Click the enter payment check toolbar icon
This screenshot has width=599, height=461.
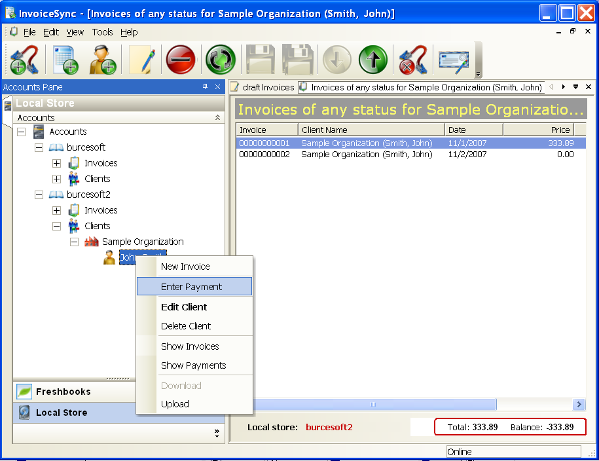tap(454, 60)
